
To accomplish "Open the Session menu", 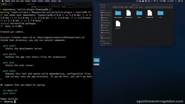I will [28, 1].
